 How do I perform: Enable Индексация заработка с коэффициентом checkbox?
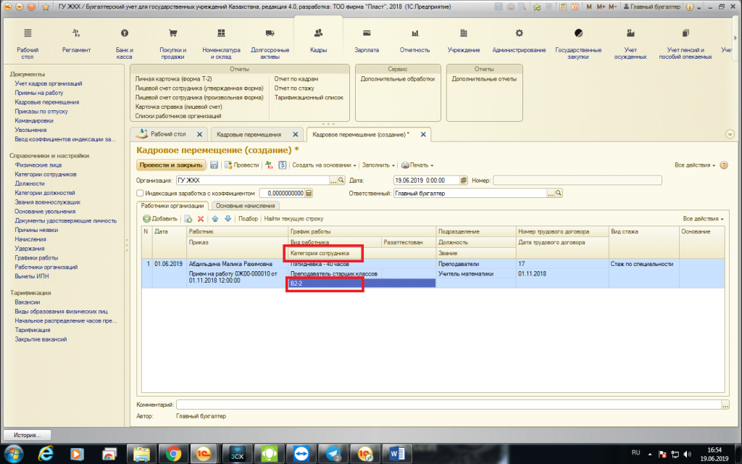pos(141,194)
